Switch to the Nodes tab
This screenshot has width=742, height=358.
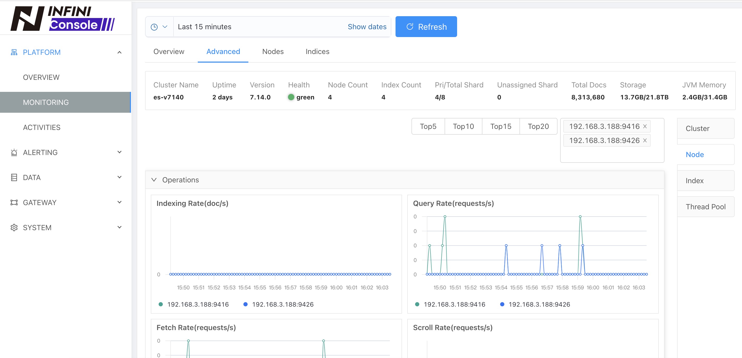(273, 51)
